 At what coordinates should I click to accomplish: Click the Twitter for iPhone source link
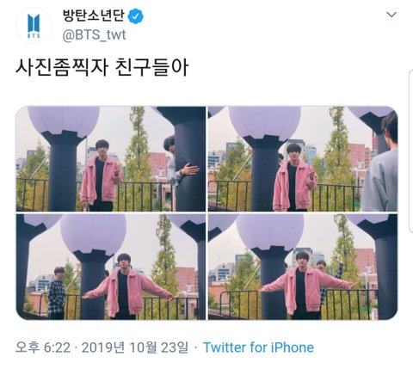coord(258,347)
